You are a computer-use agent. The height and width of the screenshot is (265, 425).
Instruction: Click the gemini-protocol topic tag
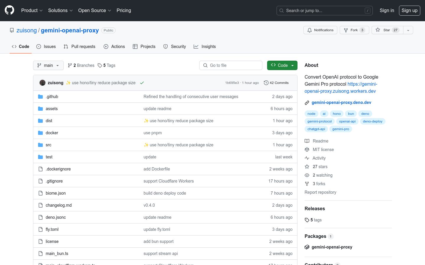320,121
